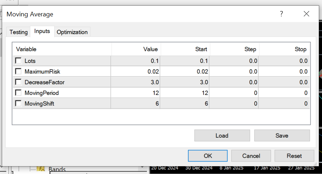This screenshot has width=322, height=174.
Task: Select the Bands tree item
Action: 57,169
